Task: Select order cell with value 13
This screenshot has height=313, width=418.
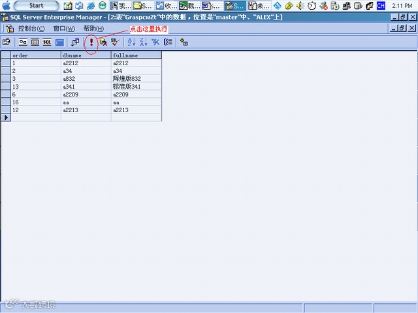Action: coord(36,87)
